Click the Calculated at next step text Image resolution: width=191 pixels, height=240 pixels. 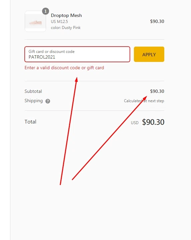[x=144, y=101]
